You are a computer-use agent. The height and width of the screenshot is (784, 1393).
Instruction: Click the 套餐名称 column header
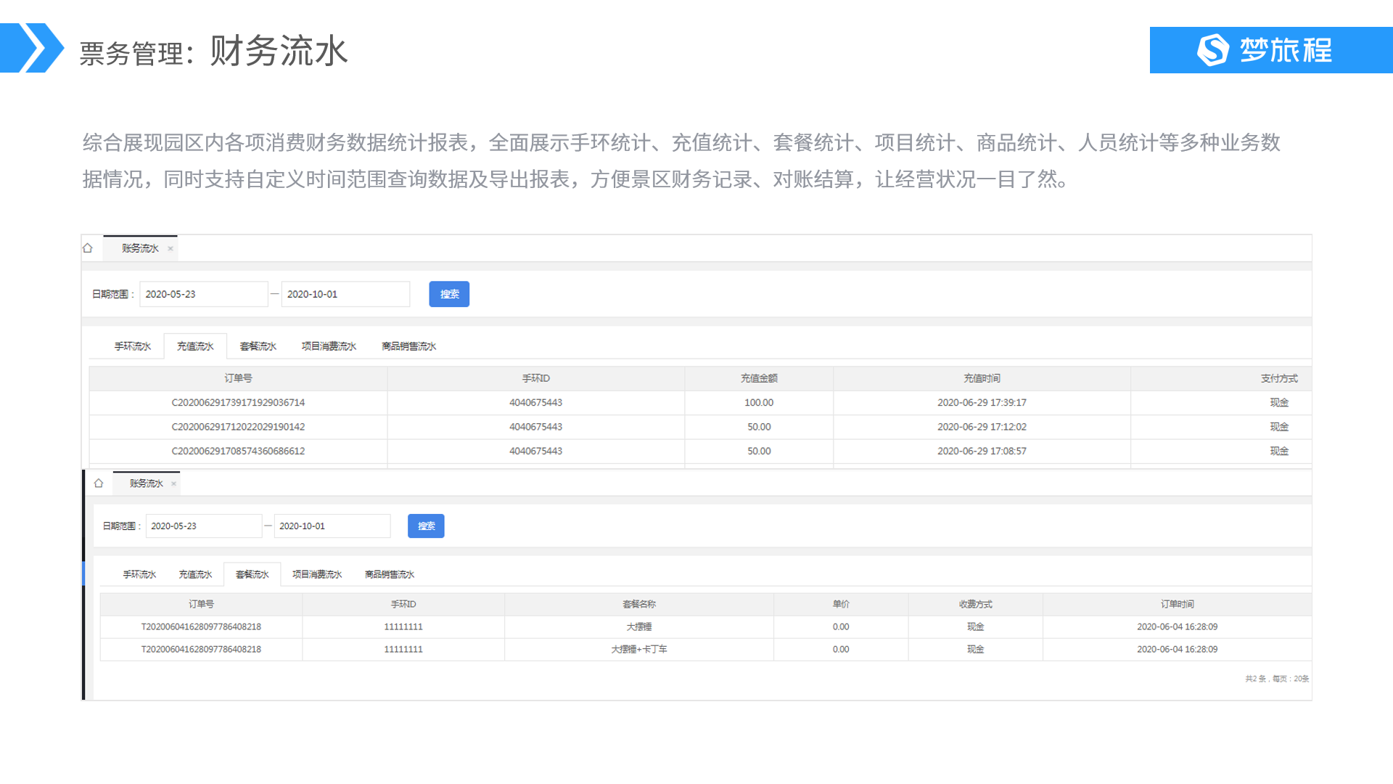coord(638,604)
